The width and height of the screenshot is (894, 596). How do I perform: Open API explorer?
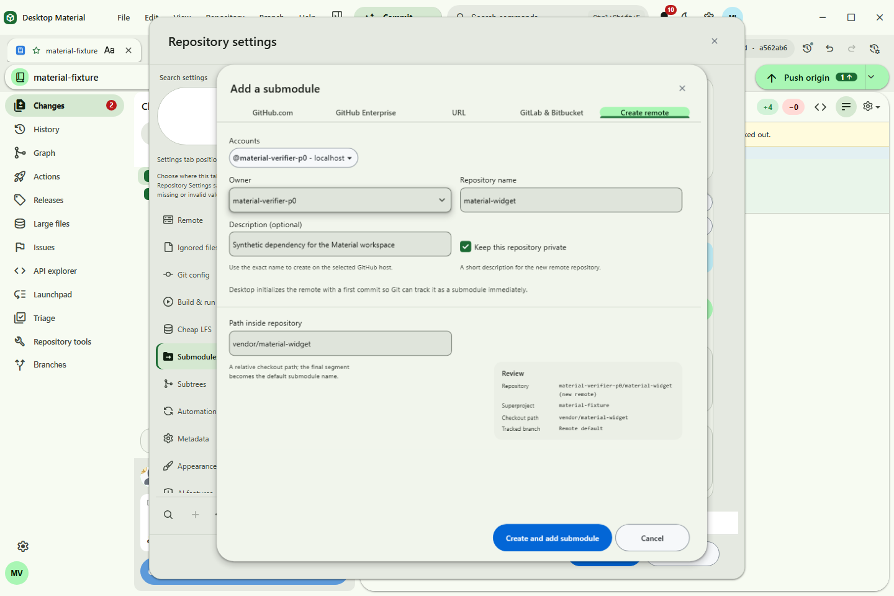tap(65, 271)
